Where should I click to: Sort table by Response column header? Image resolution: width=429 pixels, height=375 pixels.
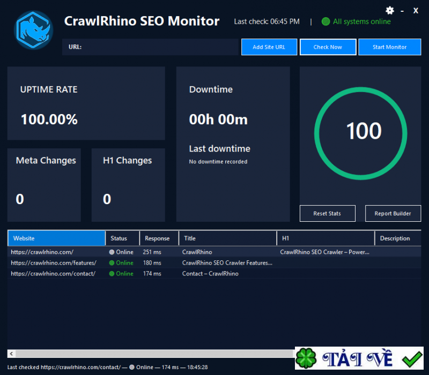click(x=157, y=238)
